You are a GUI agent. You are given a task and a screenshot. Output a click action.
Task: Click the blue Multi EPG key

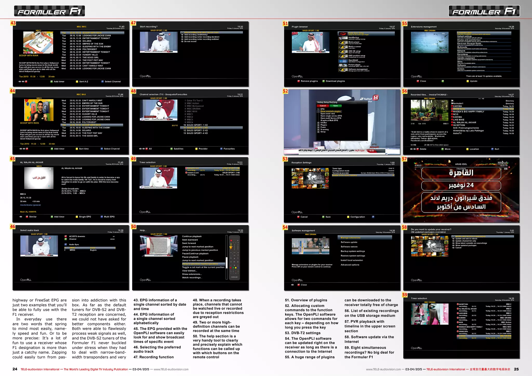click(x=102, y=217)
